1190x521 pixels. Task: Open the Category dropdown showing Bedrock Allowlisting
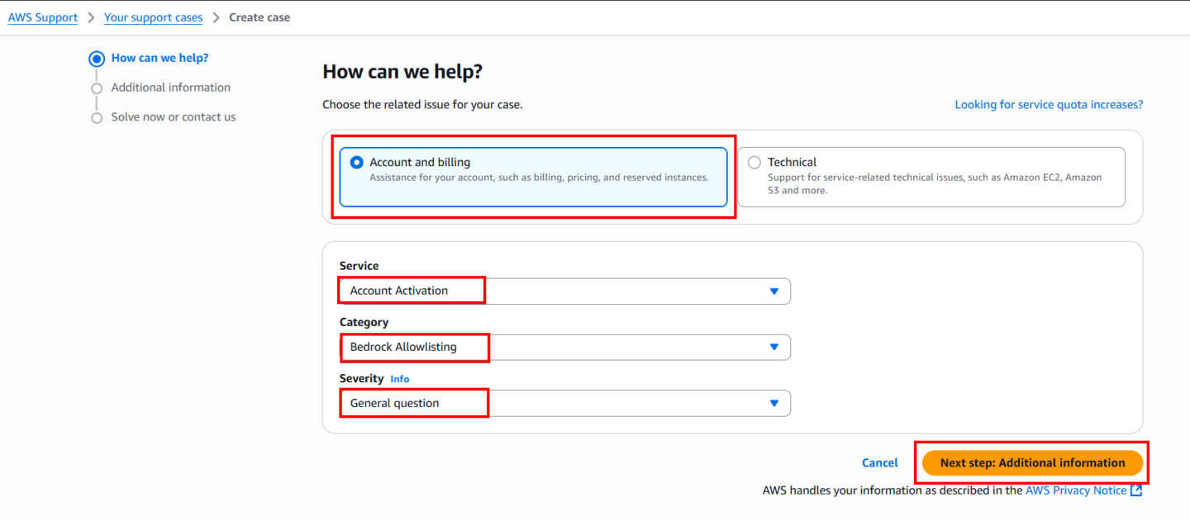pos(564,348)
